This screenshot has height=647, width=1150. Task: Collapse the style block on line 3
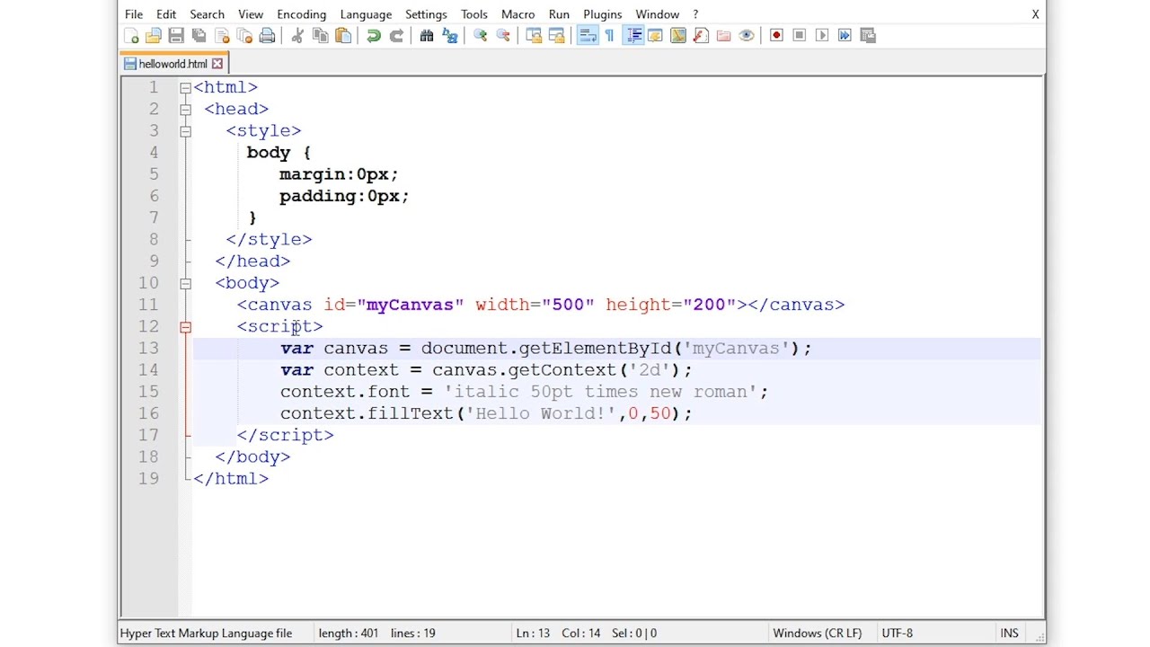point(185,131)
